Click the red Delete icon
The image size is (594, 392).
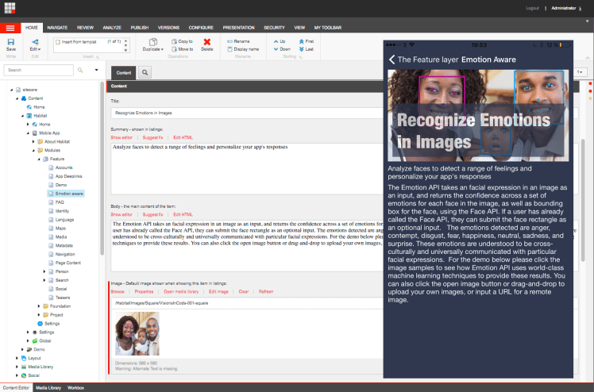click(206, 42)
